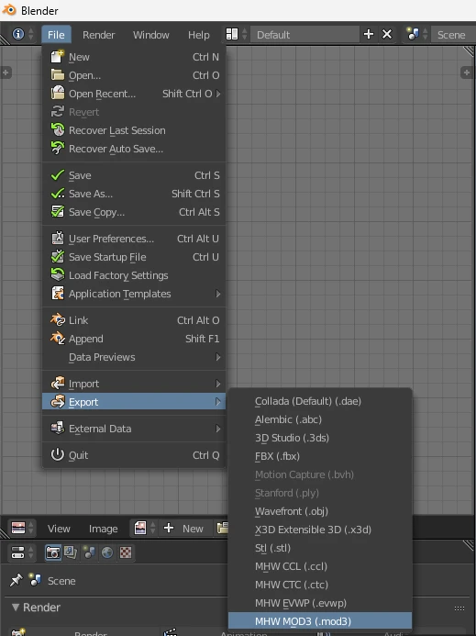Click the image editor open folder button

(222, 528)
